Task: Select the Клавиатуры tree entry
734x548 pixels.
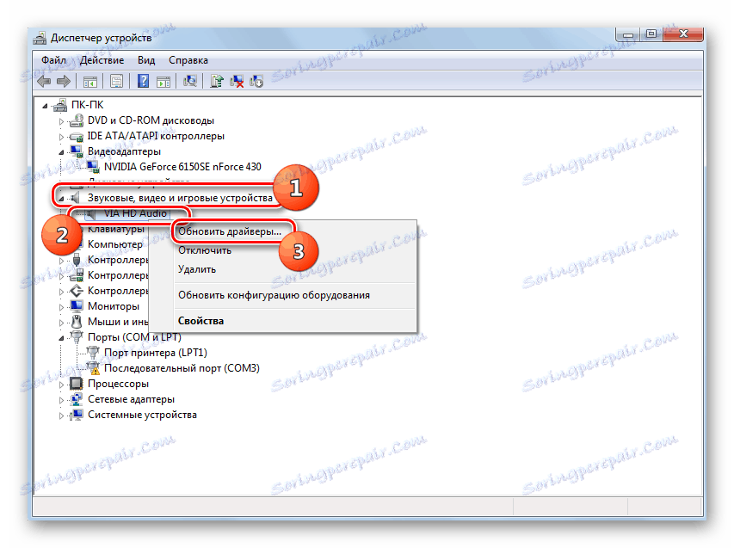Action: coord(116,229)
